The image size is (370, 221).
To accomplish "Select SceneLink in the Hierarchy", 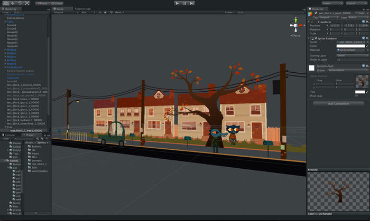I will click(x=13, y=78).
